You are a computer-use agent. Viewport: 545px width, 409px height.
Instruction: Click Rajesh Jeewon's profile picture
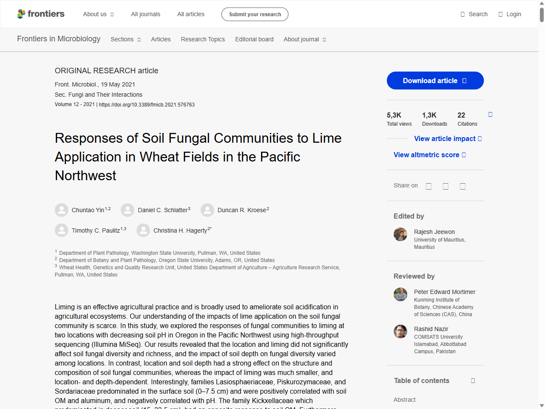point(400,234)
